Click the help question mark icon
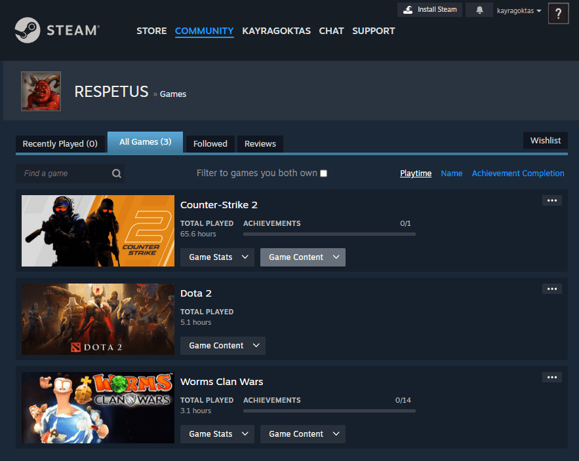This screenshot has width=579, height=461. 558,12
